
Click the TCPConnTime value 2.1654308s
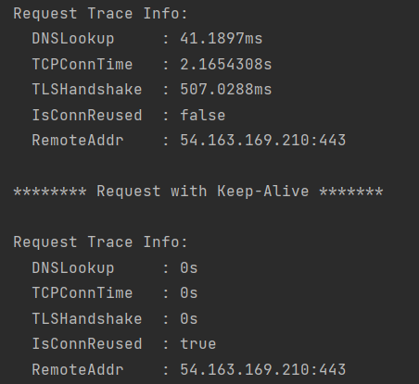tap(226, 65)
